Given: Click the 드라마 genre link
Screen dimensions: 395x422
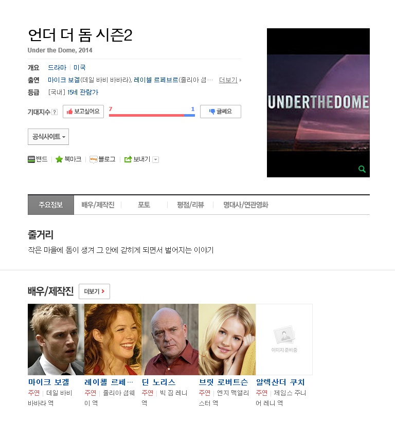Looking at the screenshot, I should coord(57,67).
